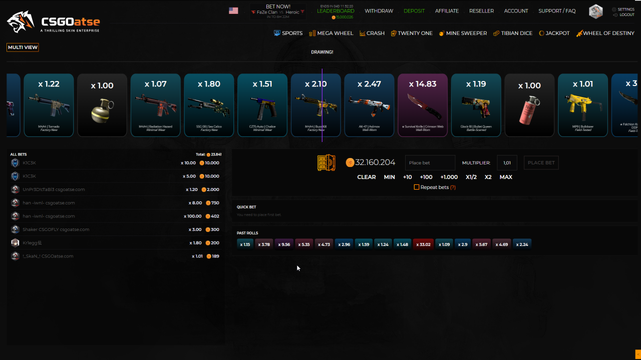Open the LEADERBOARD link

coord(336,10)
